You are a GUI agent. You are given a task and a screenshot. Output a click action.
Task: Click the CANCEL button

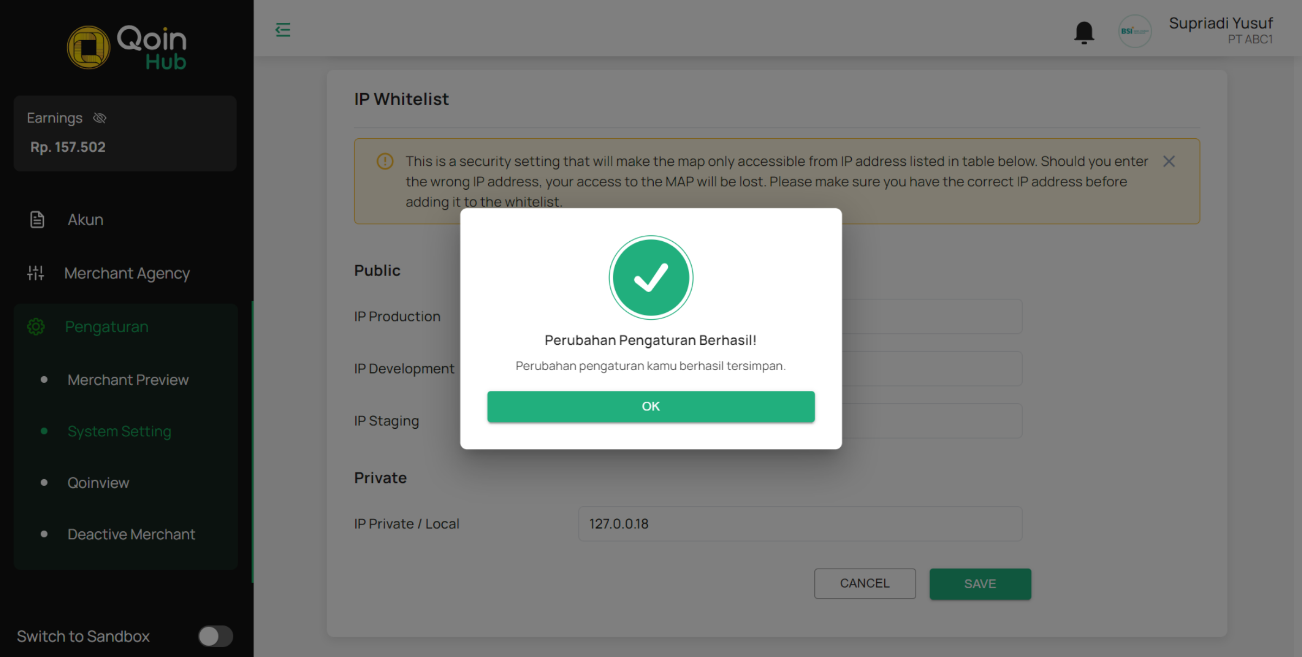tap(864, 583)
